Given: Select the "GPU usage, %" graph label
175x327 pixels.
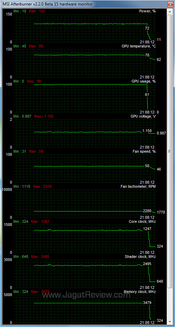Looking at the screenshot, I should point(143,81).
